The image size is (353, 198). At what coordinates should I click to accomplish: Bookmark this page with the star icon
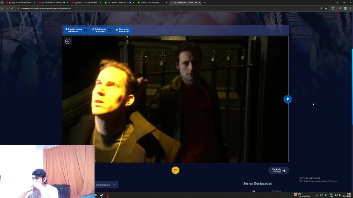click(x=326, y=9)
